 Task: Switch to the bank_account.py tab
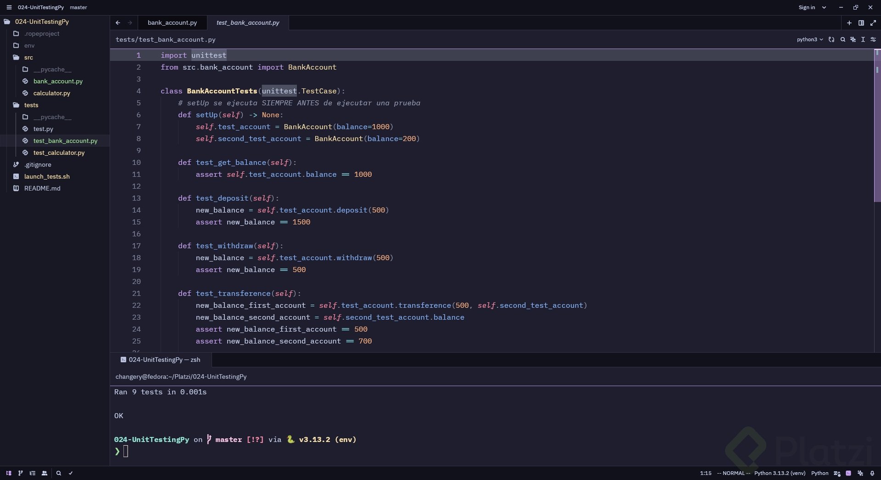[172, 22]
